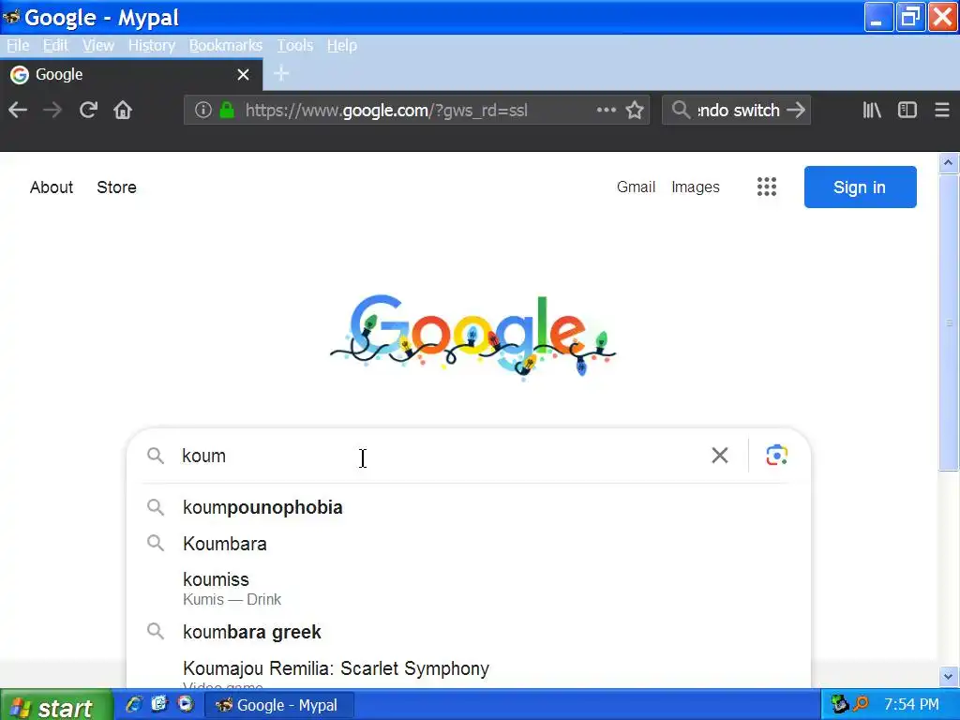The height and width of the screenshot is (720, 960).
Task: Click the green secure lock icon
Action: pyautogui.click(x=227, y=111)
